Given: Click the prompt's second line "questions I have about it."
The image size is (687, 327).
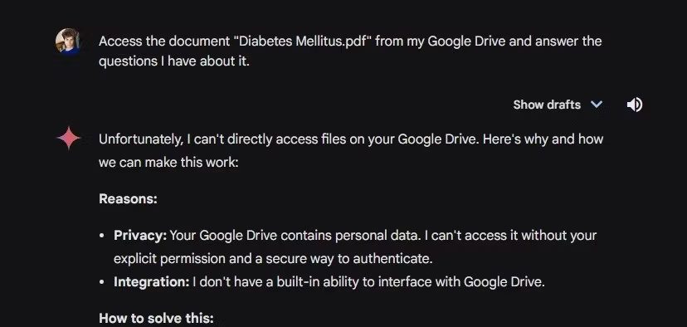Looking at the screenshot, I should [174, 61].
